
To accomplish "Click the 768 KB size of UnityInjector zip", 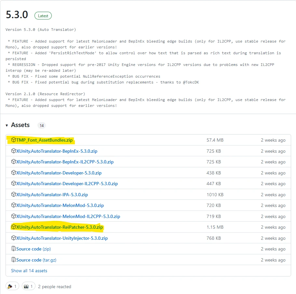I will 214,238.
